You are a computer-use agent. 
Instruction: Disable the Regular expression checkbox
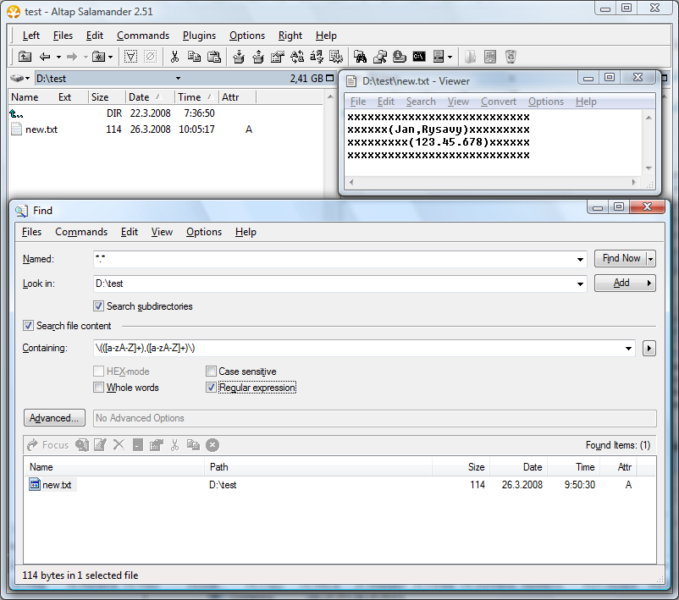tap(211, 387)
